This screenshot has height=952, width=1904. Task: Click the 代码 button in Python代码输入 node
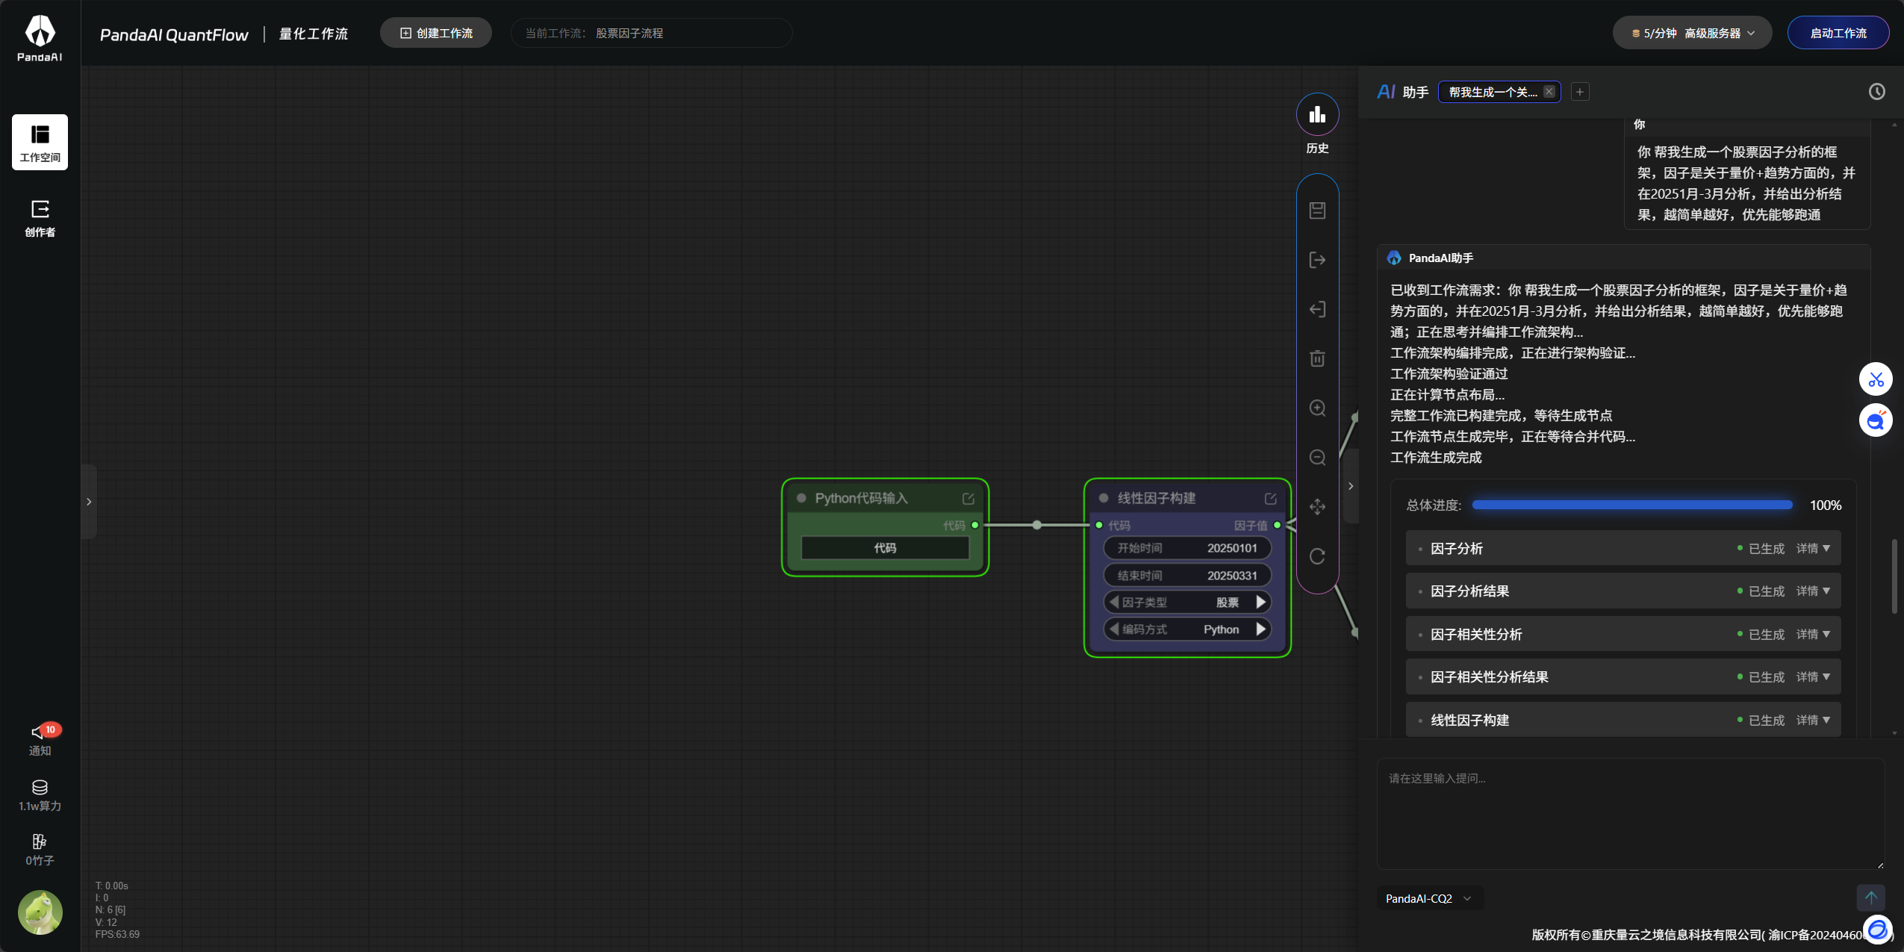[x=885, y=548]
